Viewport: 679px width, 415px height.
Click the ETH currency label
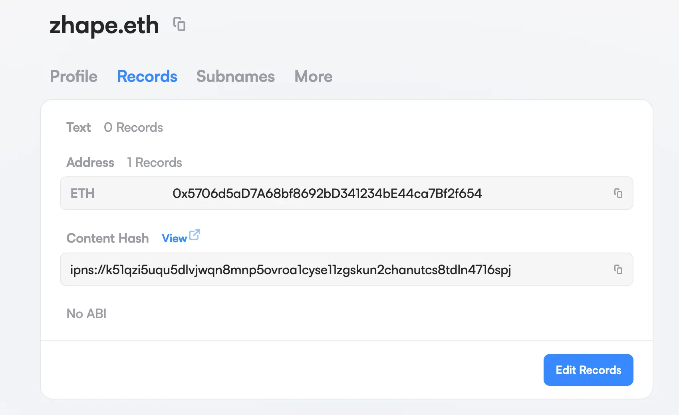(x=82, y=194)
